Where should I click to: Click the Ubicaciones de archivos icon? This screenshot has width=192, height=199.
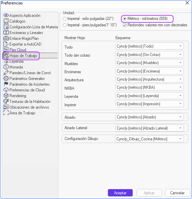tap(6, 107)
